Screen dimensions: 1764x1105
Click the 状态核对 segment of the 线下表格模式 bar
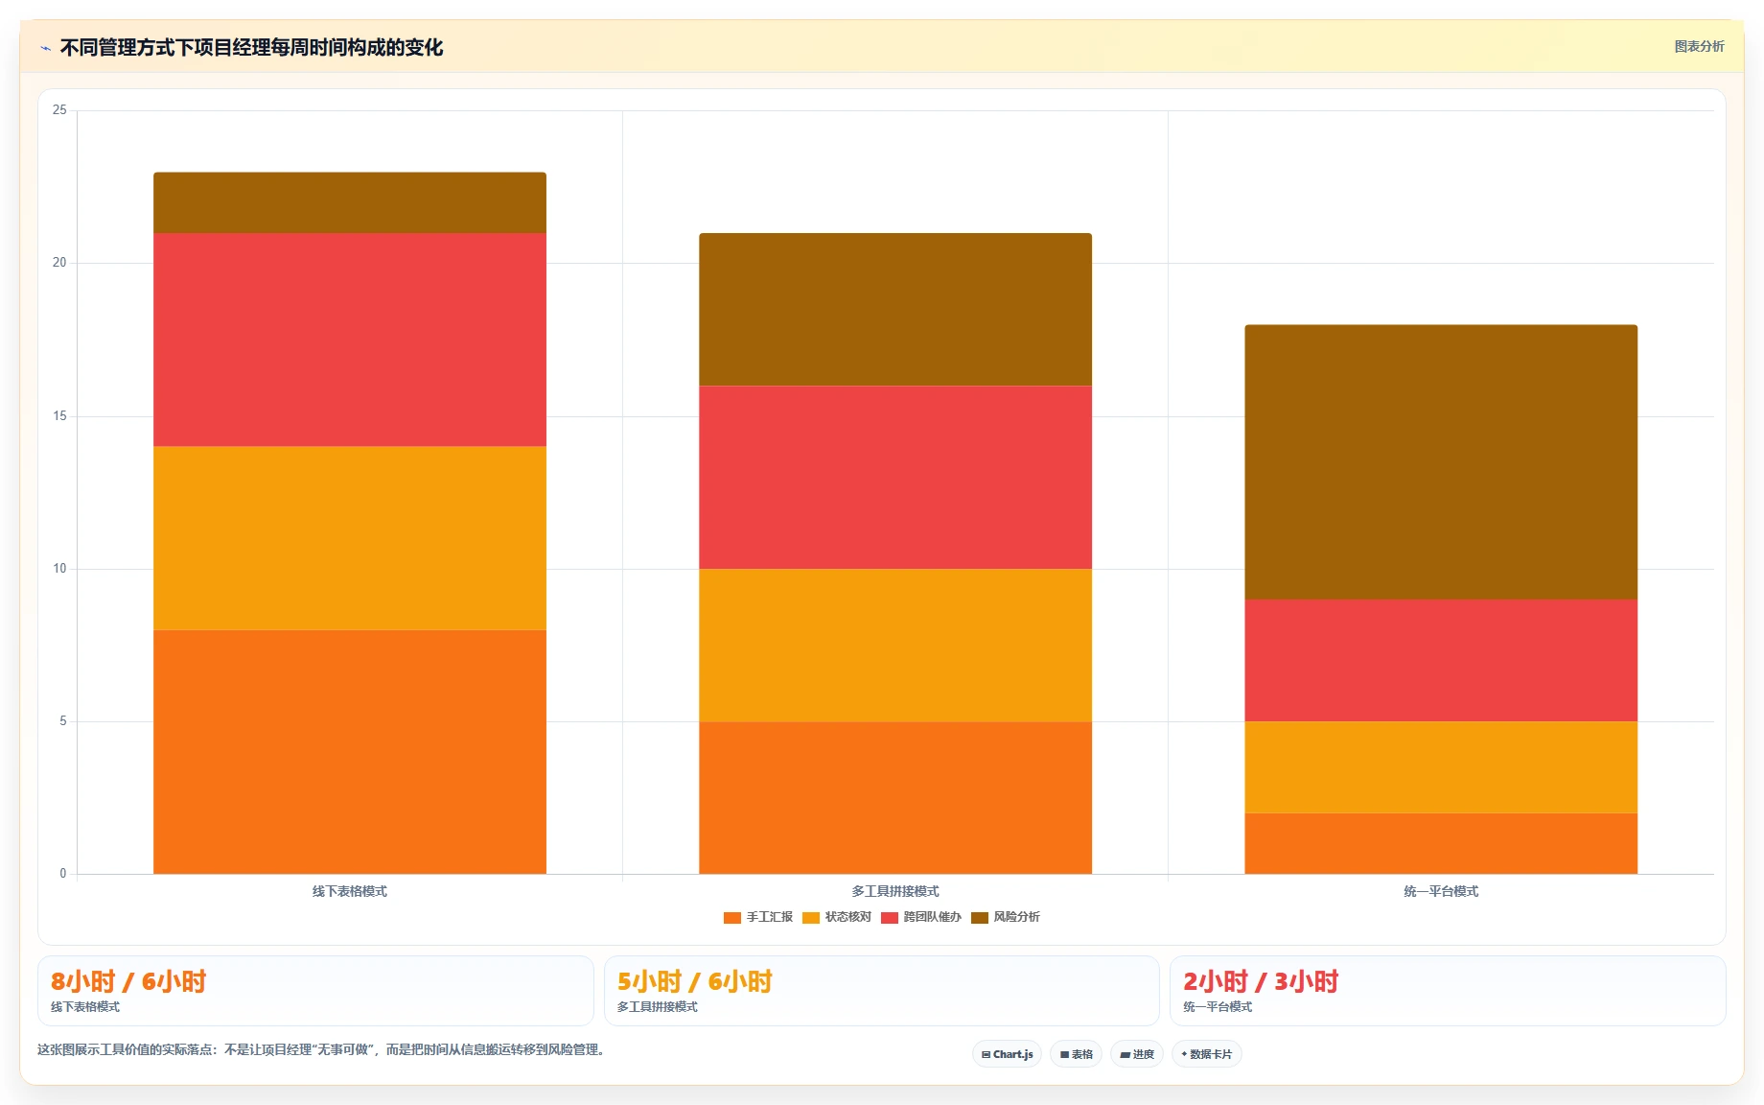pyautogui.click(x=350, y=538)
